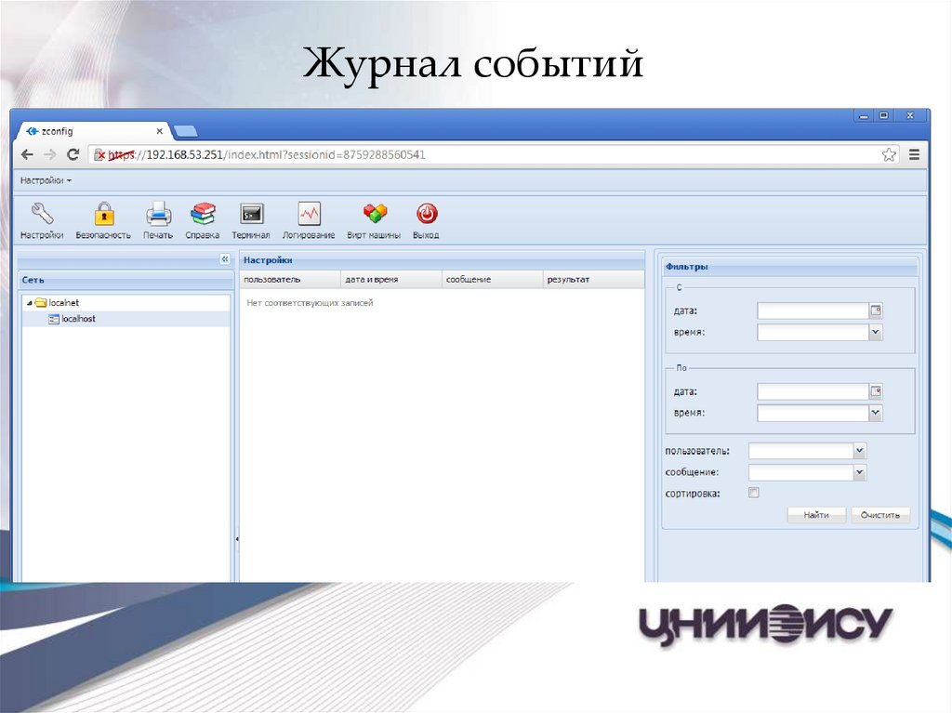952x713 pixels.
Task: Open the Настройки wrench toolbar icon
Action: pyautogui.click(x=42, y=214)
